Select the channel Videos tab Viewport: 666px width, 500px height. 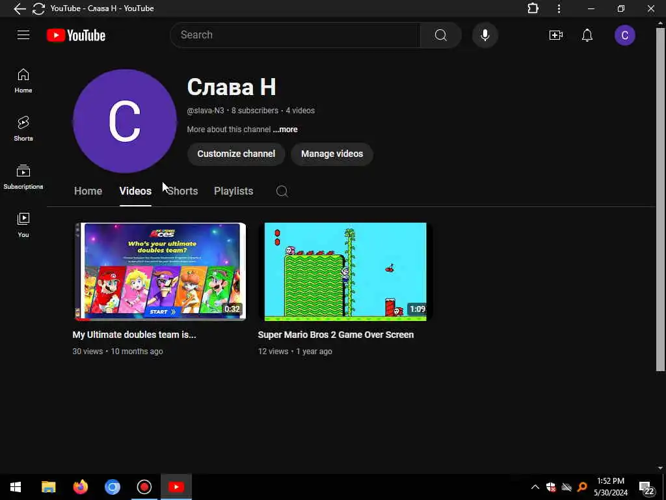(x=135, y=191)
